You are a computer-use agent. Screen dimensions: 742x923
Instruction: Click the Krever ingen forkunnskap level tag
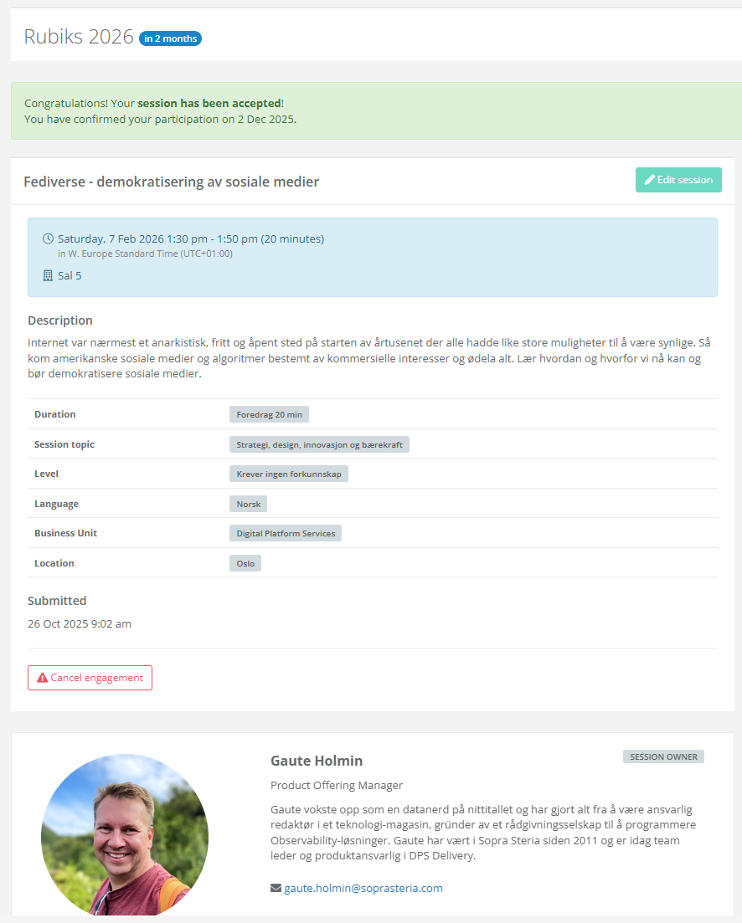point(289,474)
